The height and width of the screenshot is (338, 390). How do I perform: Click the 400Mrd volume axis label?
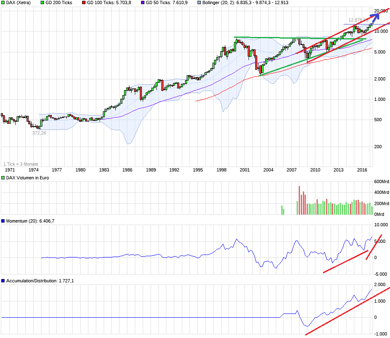click(382, 192)
